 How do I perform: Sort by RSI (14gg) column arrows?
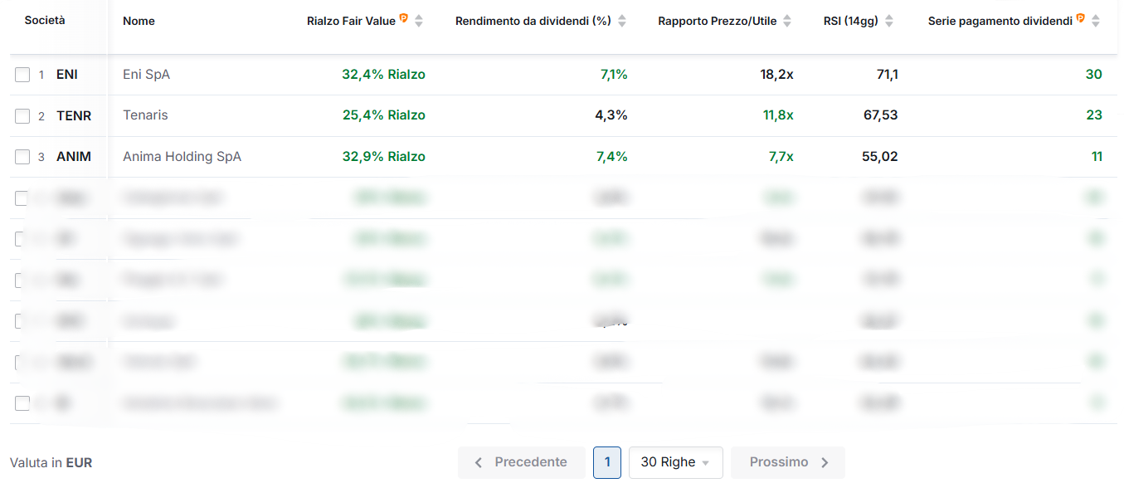(889, 22)
